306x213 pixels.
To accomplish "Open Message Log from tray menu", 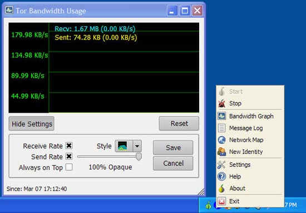I will click(x=250, y=128).
